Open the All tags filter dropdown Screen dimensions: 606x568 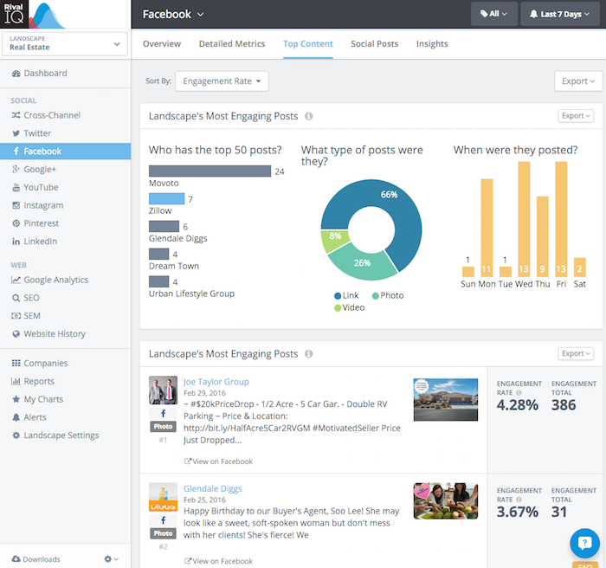click(x=494, y=14)
